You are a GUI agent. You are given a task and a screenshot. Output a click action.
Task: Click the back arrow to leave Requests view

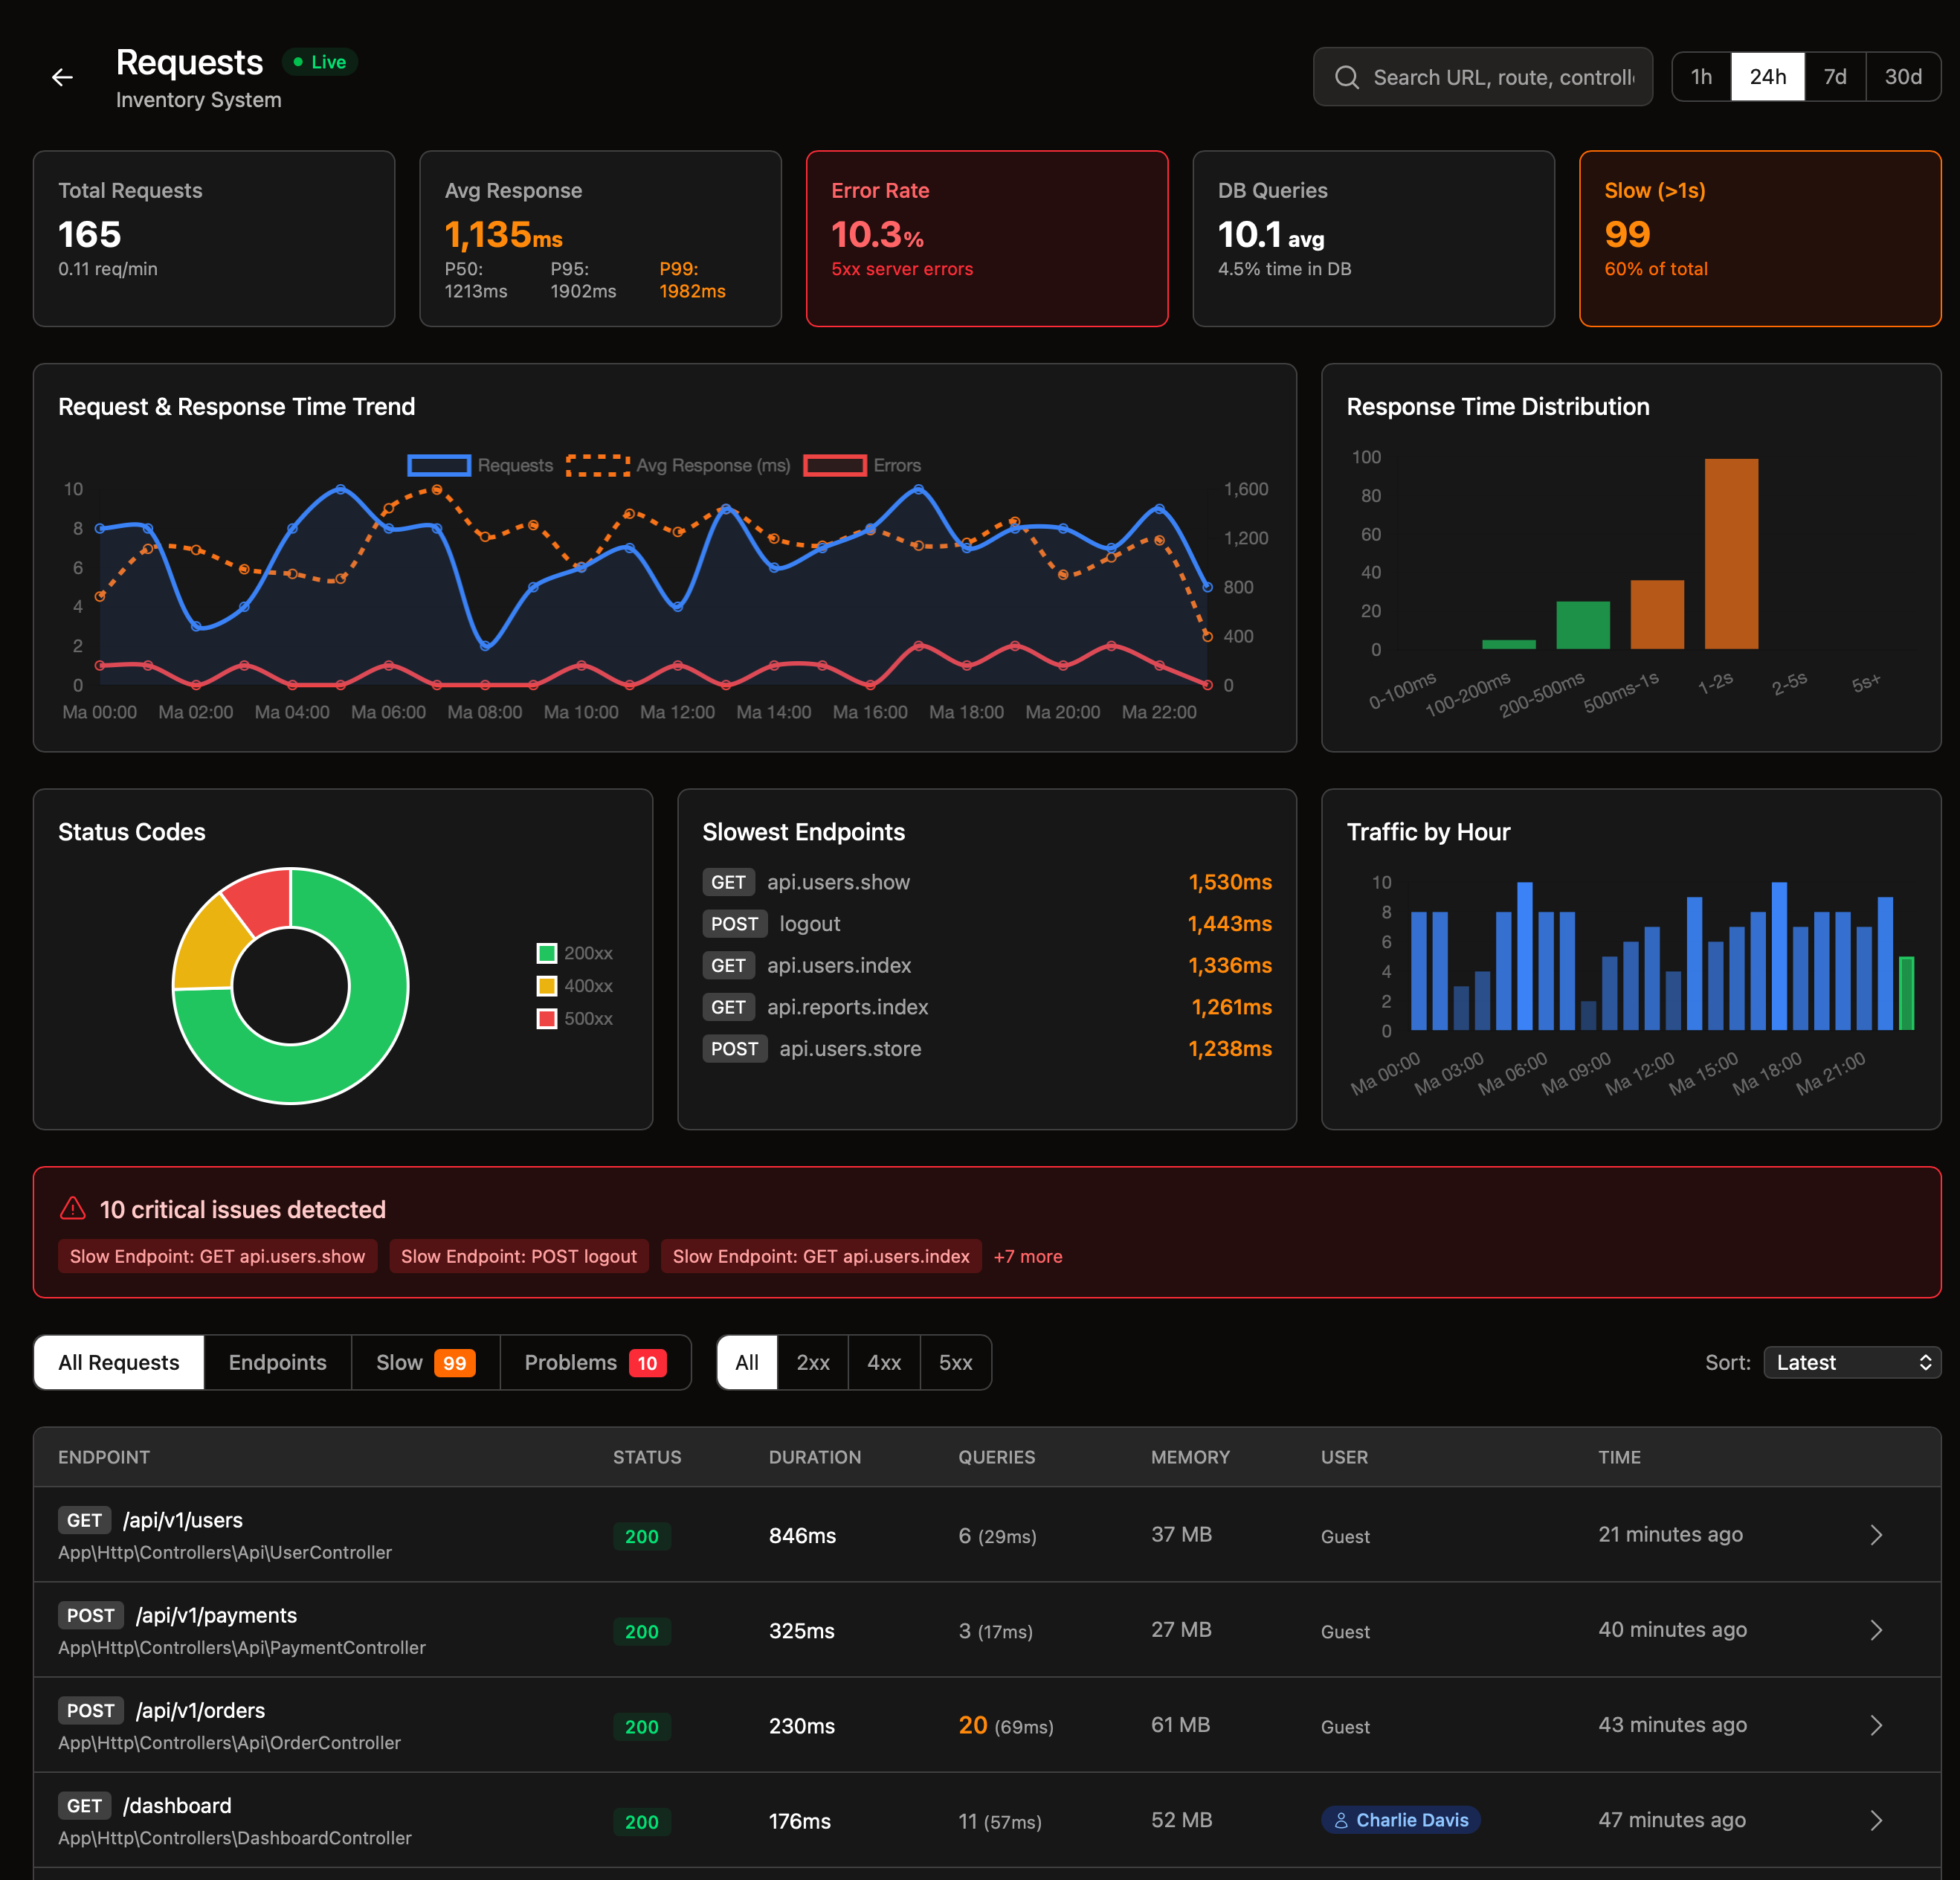62,77
